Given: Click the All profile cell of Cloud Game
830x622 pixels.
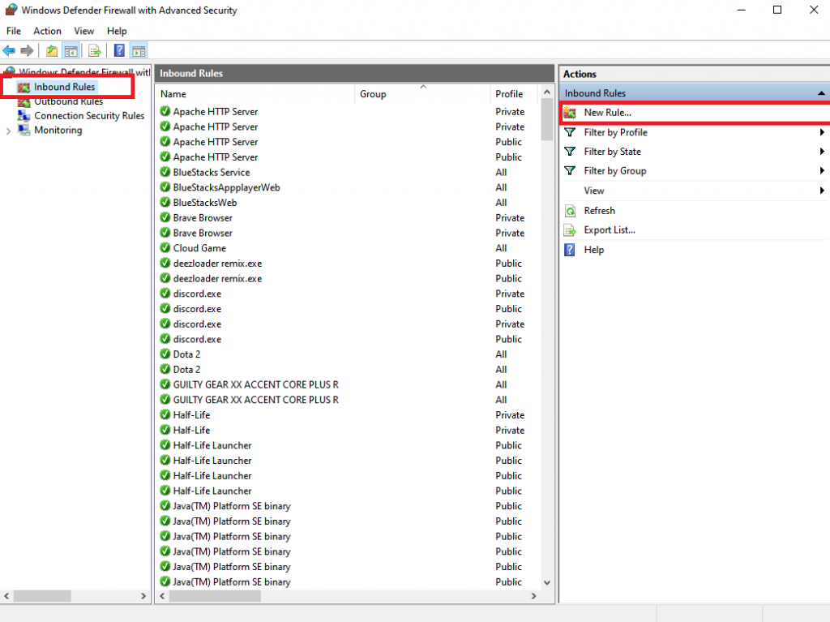Looking at the screenshot, I should click(501, 248).
